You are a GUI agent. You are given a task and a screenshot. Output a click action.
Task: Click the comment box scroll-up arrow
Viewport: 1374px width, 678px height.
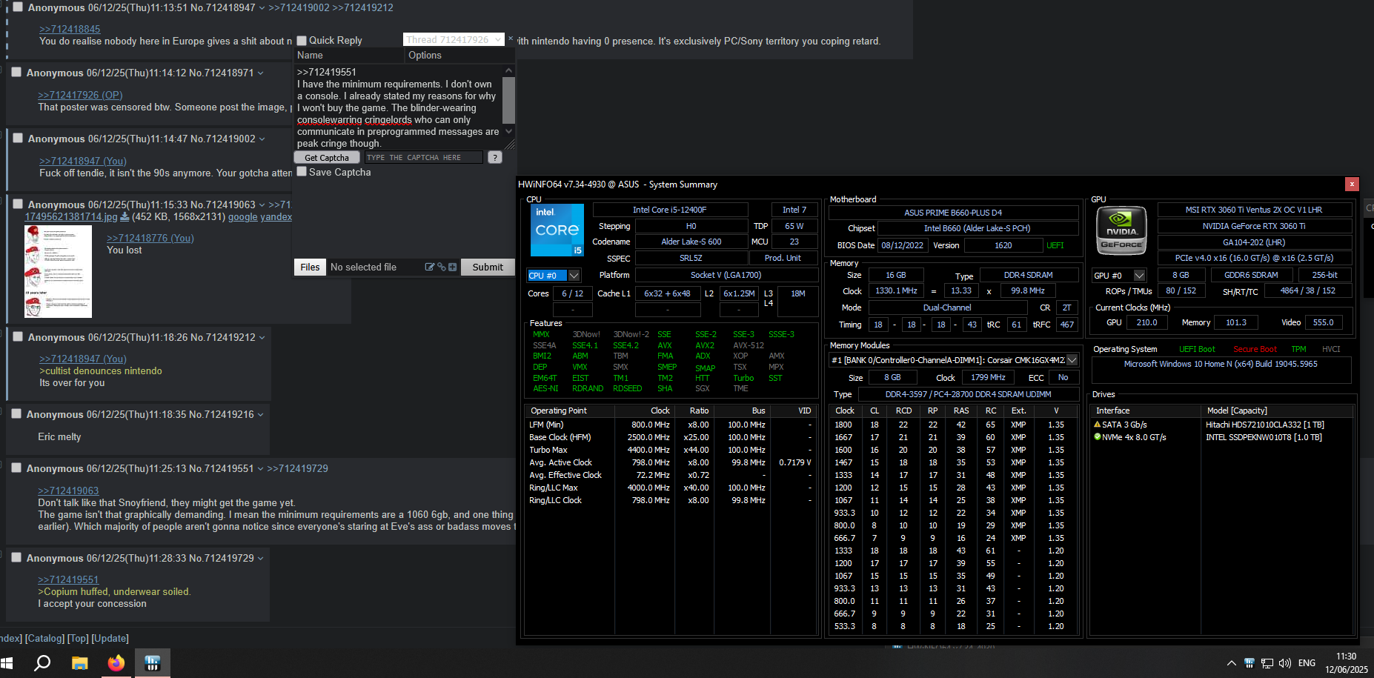coord(508,70)
